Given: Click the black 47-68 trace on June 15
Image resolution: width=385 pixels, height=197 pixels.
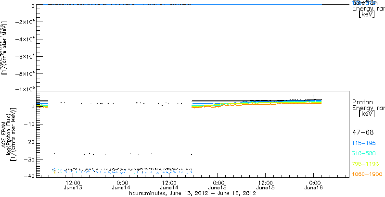Looking at the screenshot, I should tap(257, 100).
